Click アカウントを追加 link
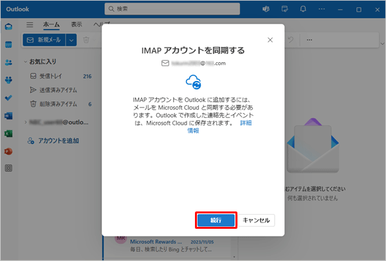 coord(53,141)
